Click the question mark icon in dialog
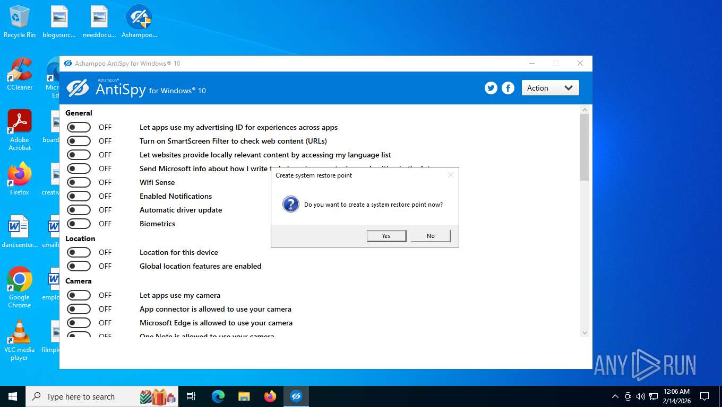The width and height of the screenshot is (722, 407). point(291,204)
